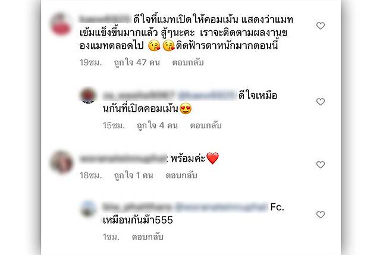Like the reply posted 15 hours ago
This screenshot has height=255, width=383.
(x=320, y=102)
